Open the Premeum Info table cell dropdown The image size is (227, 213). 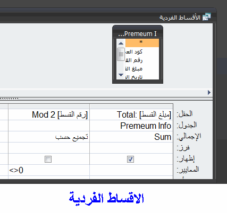click(131, 126)
